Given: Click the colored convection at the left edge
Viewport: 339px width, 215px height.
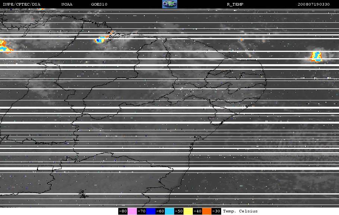Looking at the screenshot, I should pyautogui.click(x=5, y=47).
